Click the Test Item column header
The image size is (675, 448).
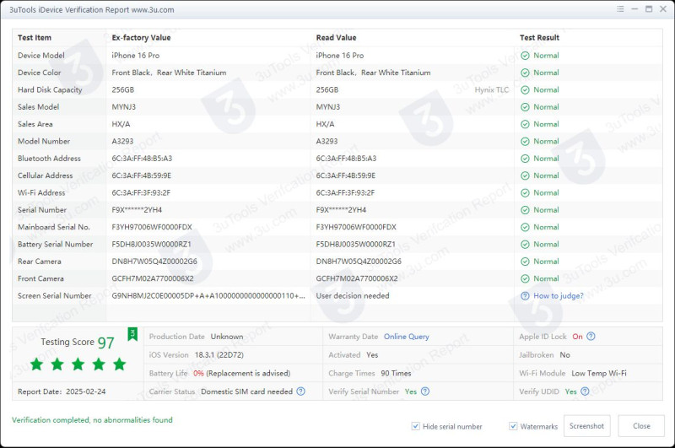click(35, 37)
